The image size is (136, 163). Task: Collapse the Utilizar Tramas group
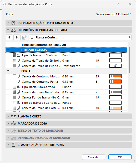click(x=8, y=50)
